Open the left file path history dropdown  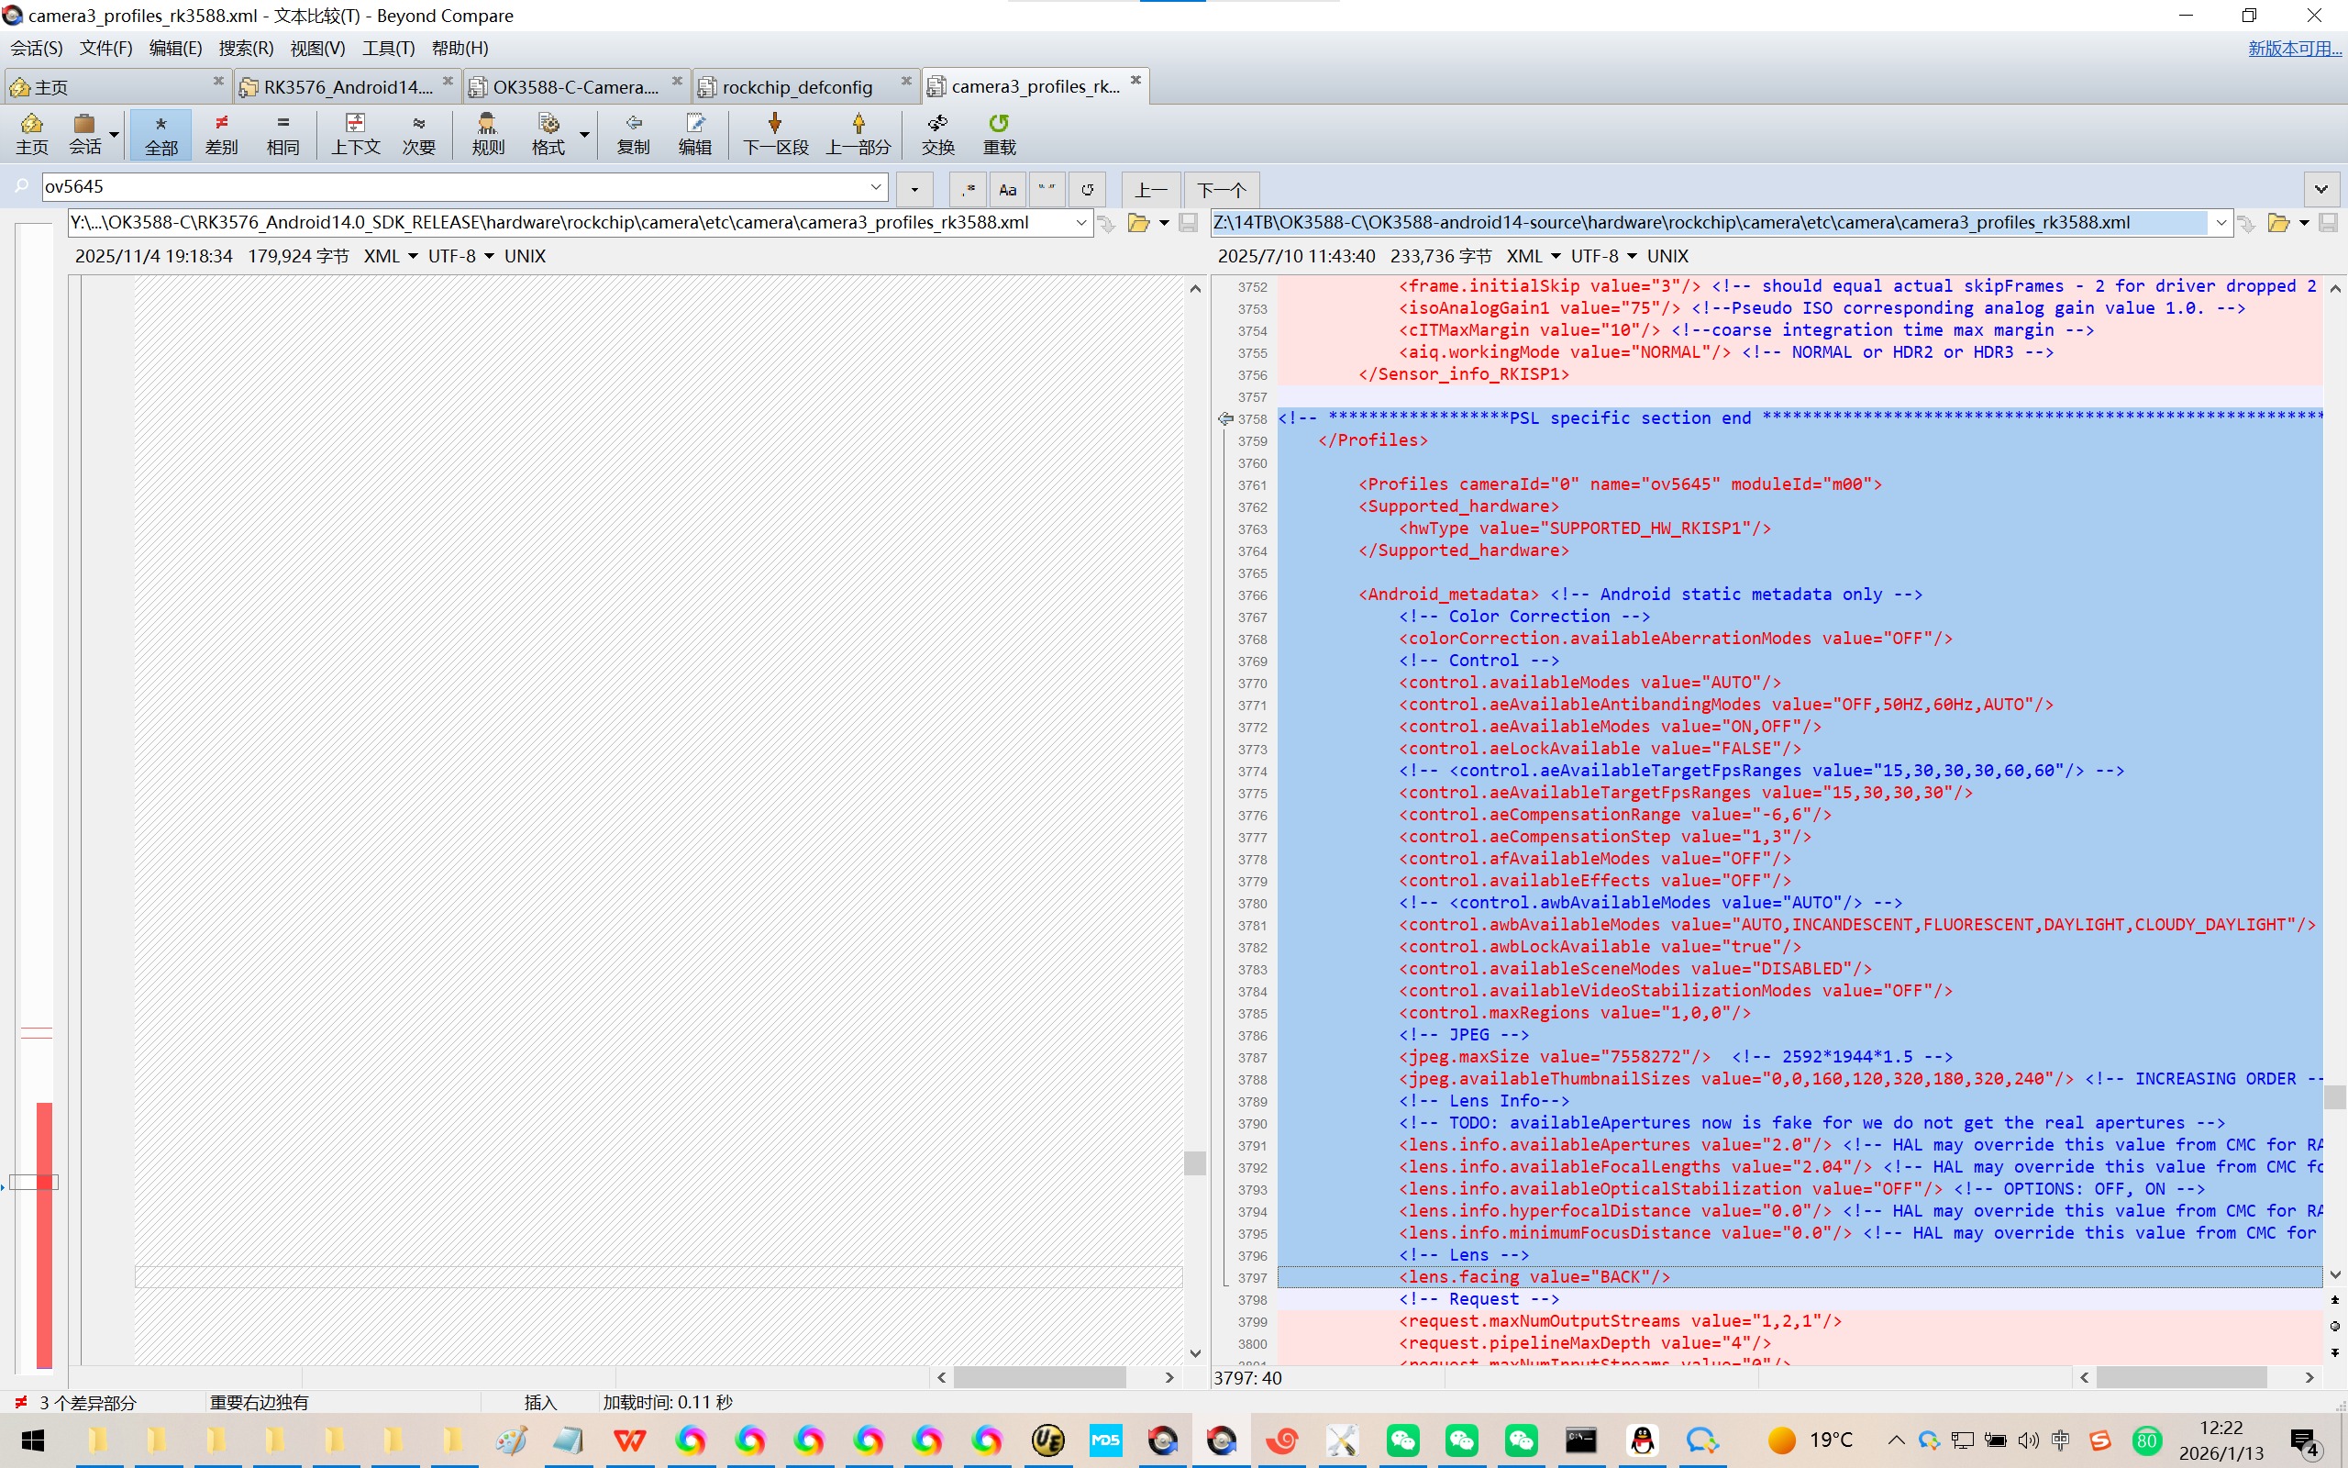pos(1080,223)
